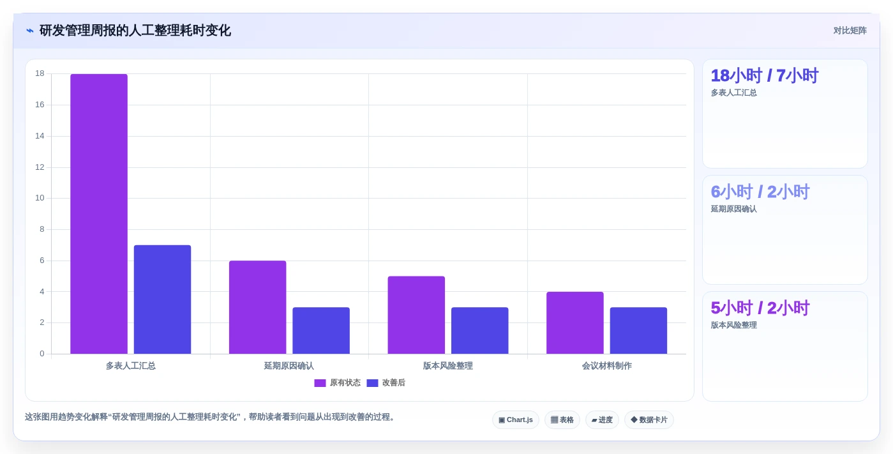This screenshot has width=893, height=454.
Task: Click the y-axis value 18
Action: 40,73
